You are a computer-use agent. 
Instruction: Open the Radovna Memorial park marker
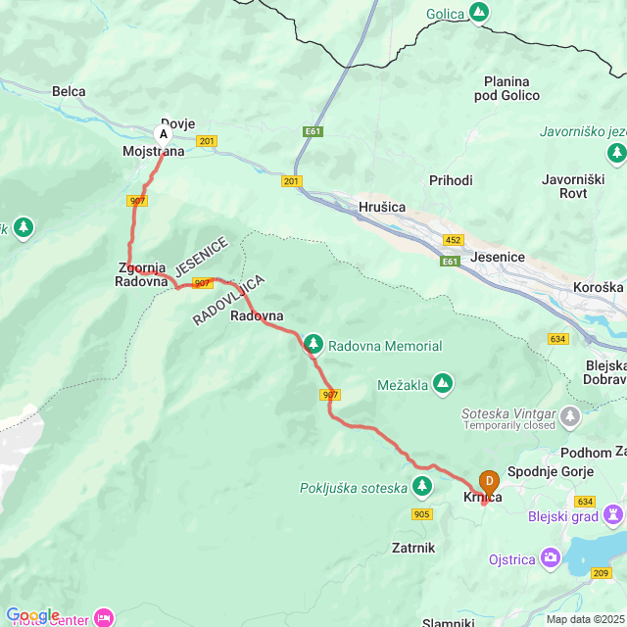pos(313,345)
